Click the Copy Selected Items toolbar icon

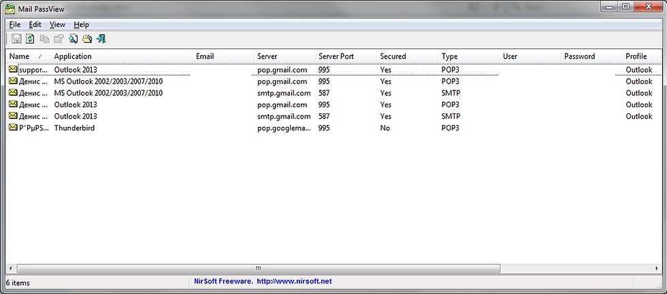click(x=45, y=39)
